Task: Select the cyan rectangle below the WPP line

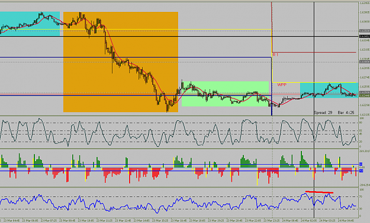Action: pos(329,90)
